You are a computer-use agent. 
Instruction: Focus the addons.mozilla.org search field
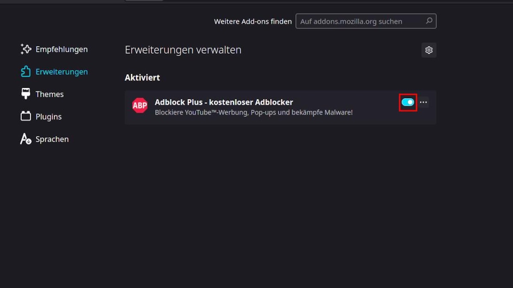pyautogui.click(x=366, y=21)
